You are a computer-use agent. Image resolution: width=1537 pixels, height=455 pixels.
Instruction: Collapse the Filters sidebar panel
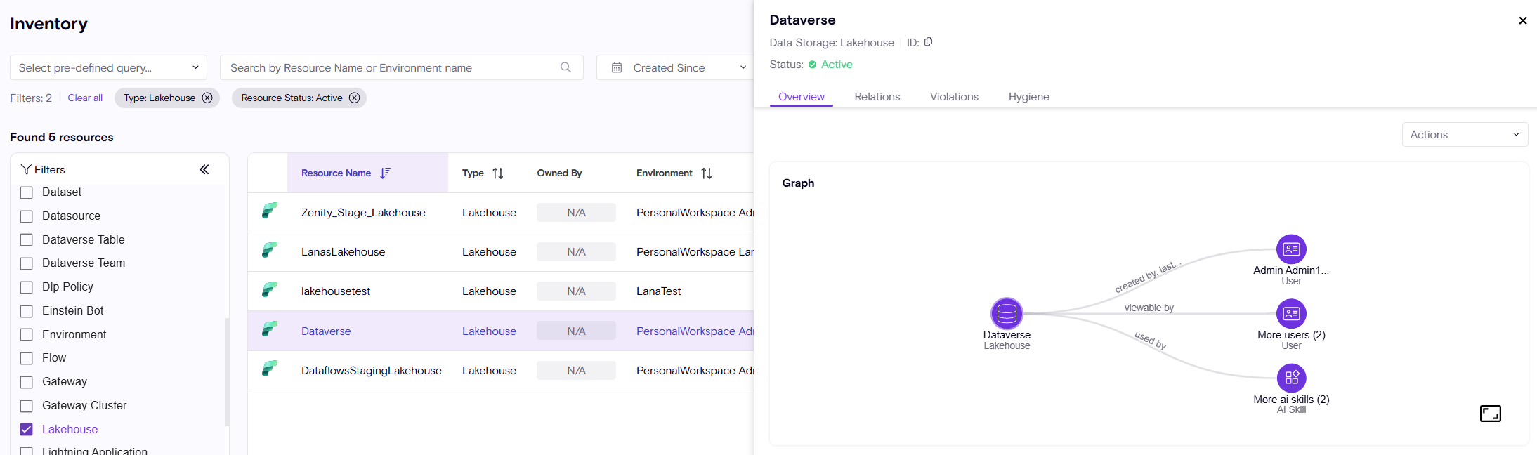pos(204,169)
